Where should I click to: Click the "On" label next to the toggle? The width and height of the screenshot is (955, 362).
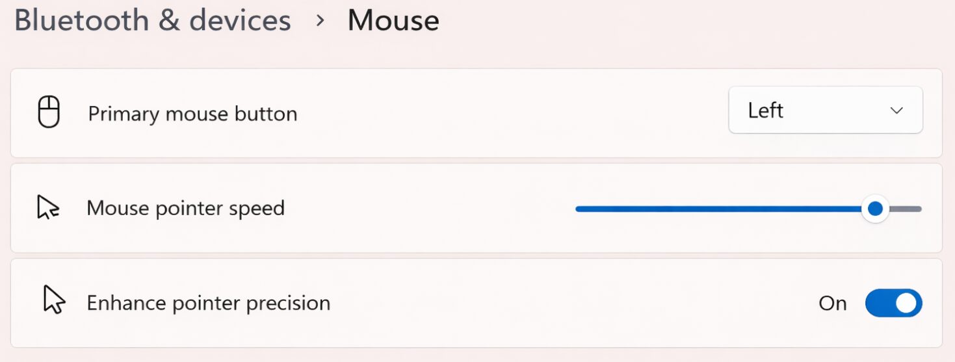point(832,304)
